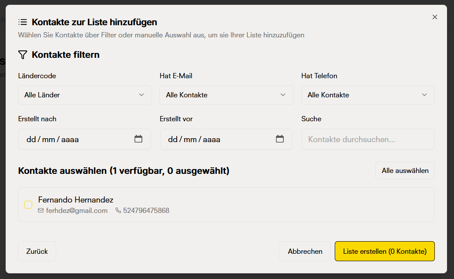
Task: Open the calendar picker for "Erstellt vor"
Action: click(x=280, y=139)
